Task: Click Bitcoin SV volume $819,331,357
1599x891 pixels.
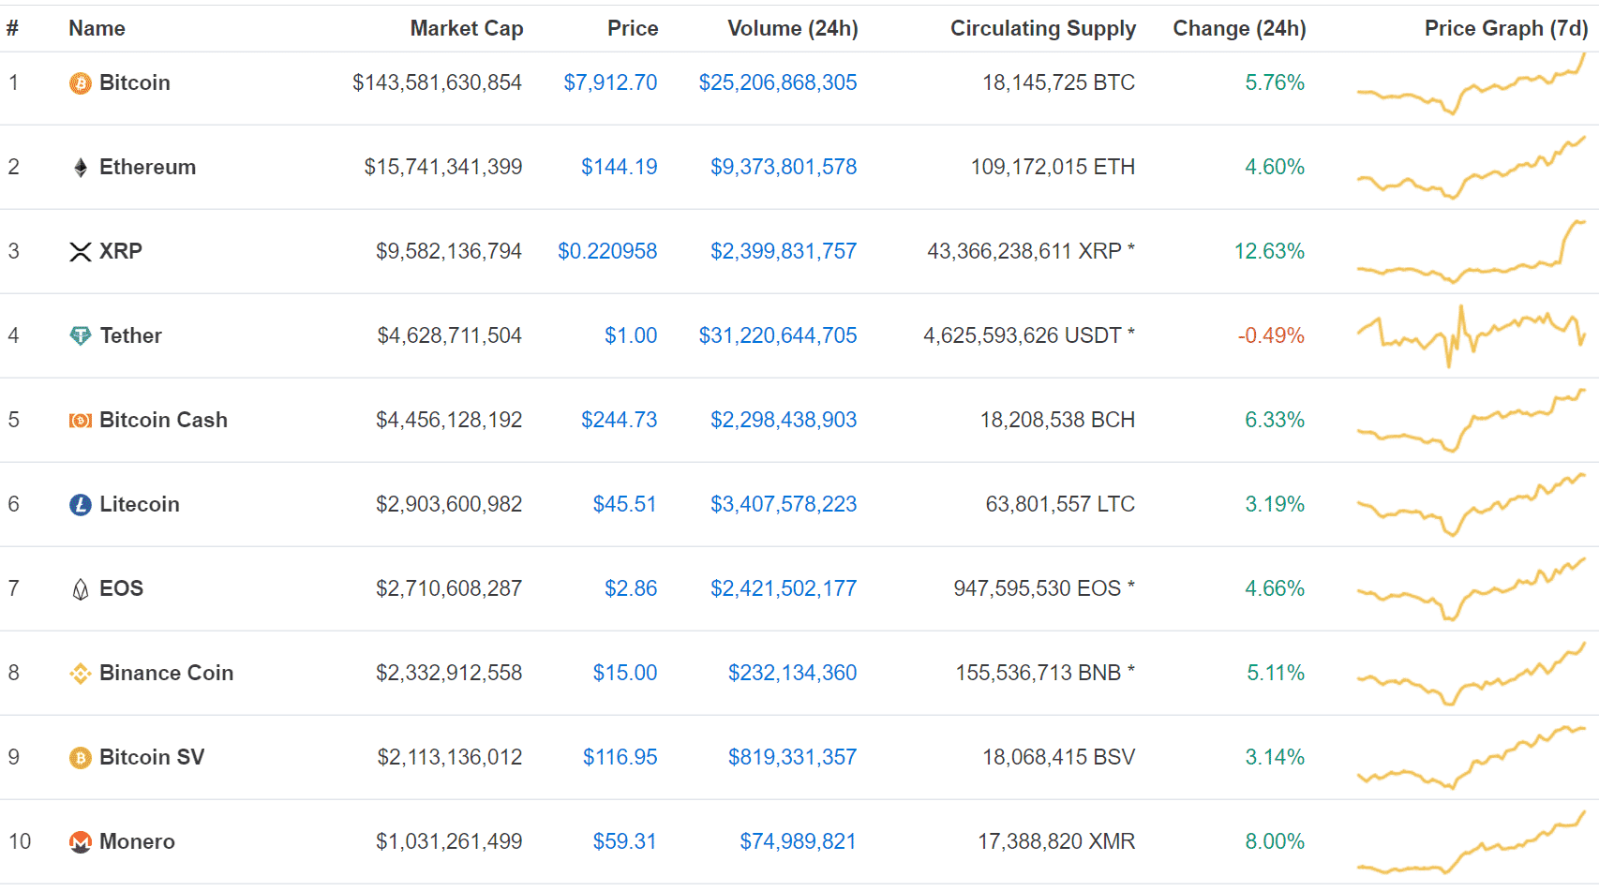Action: pos(793,757)
